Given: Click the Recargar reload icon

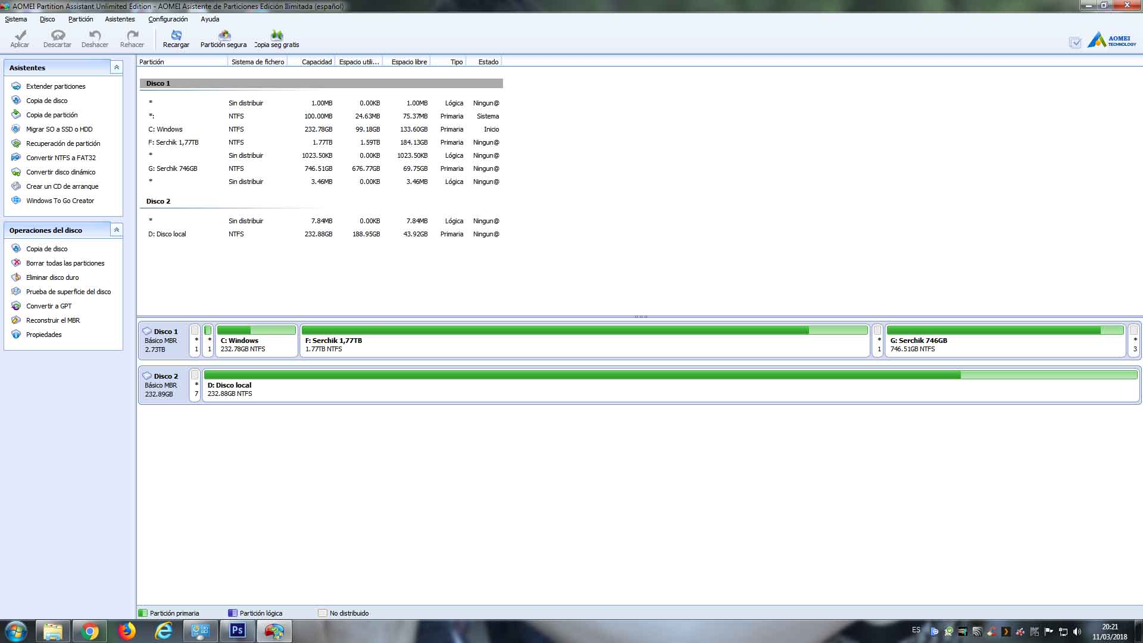Looking at the screenshot, I should tap(176, 35).
